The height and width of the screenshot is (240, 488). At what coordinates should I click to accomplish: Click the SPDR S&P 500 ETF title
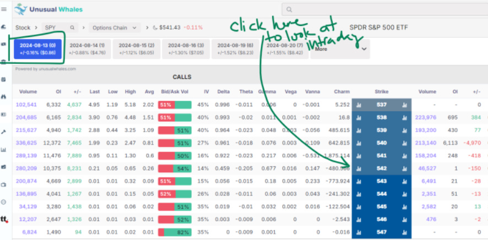378,28
